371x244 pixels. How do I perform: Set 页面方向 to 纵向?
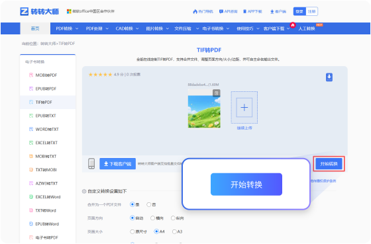tap(173, 218)
